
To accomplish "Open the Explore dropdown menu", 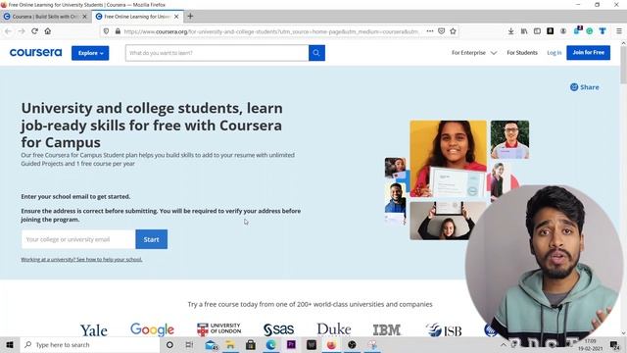I will tap(90, 53).
